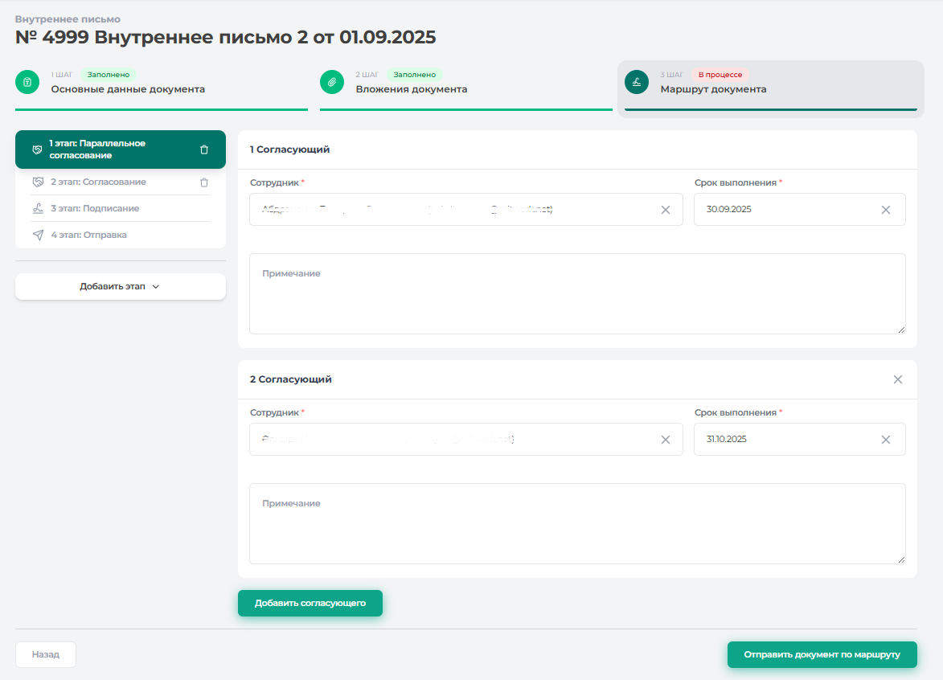
Task: Open employee selector for first approver
Action: coord(450,210)
